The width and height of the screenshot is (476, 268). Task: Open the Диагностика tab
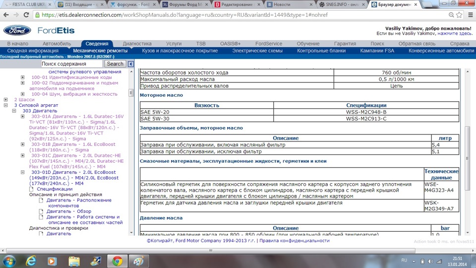tap(137, 44)
